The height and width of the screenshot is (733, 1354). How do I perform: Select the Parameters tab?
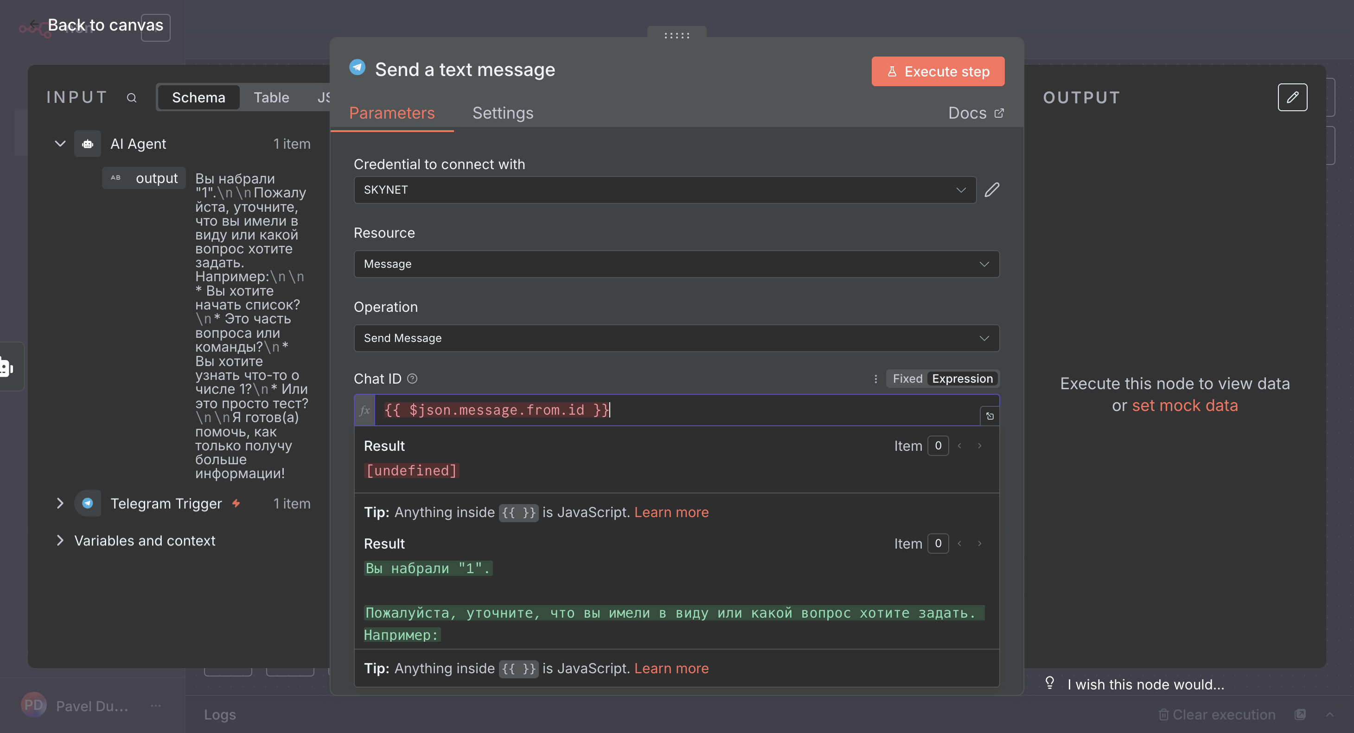click(x=391, y=113)
